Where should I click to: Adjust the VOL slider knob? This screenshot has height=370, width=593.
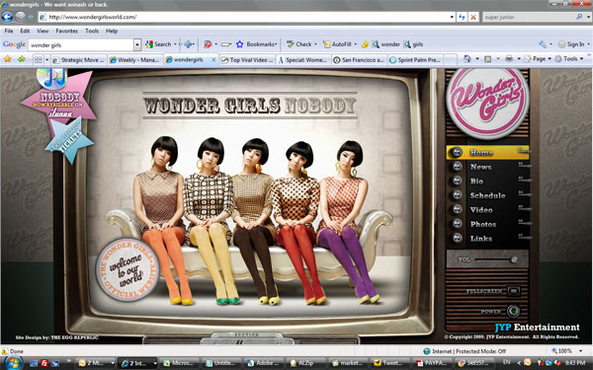coord(514,259)
